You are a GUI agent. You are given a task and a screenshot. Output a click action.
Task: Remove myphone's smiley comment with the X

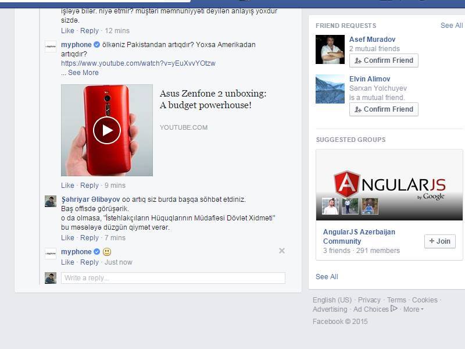pos(282,251)
